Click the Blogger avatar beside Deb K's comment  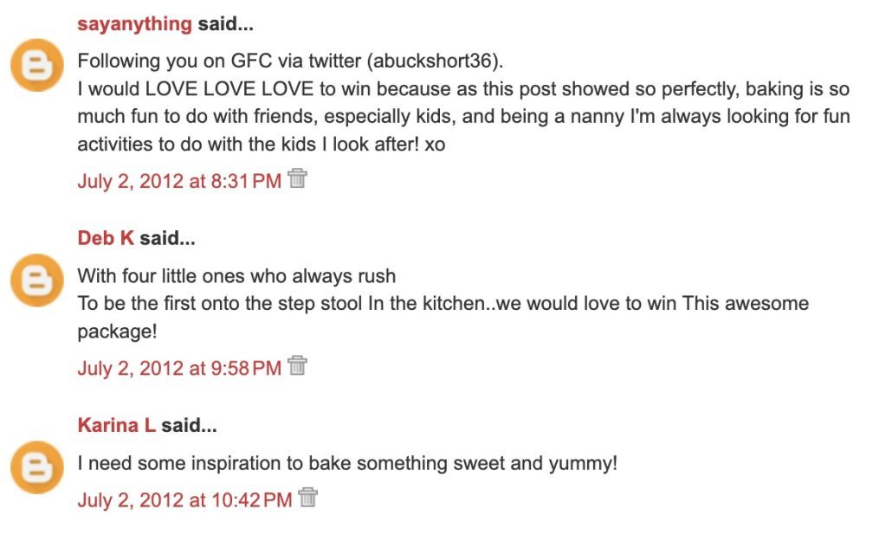(37, 280)
